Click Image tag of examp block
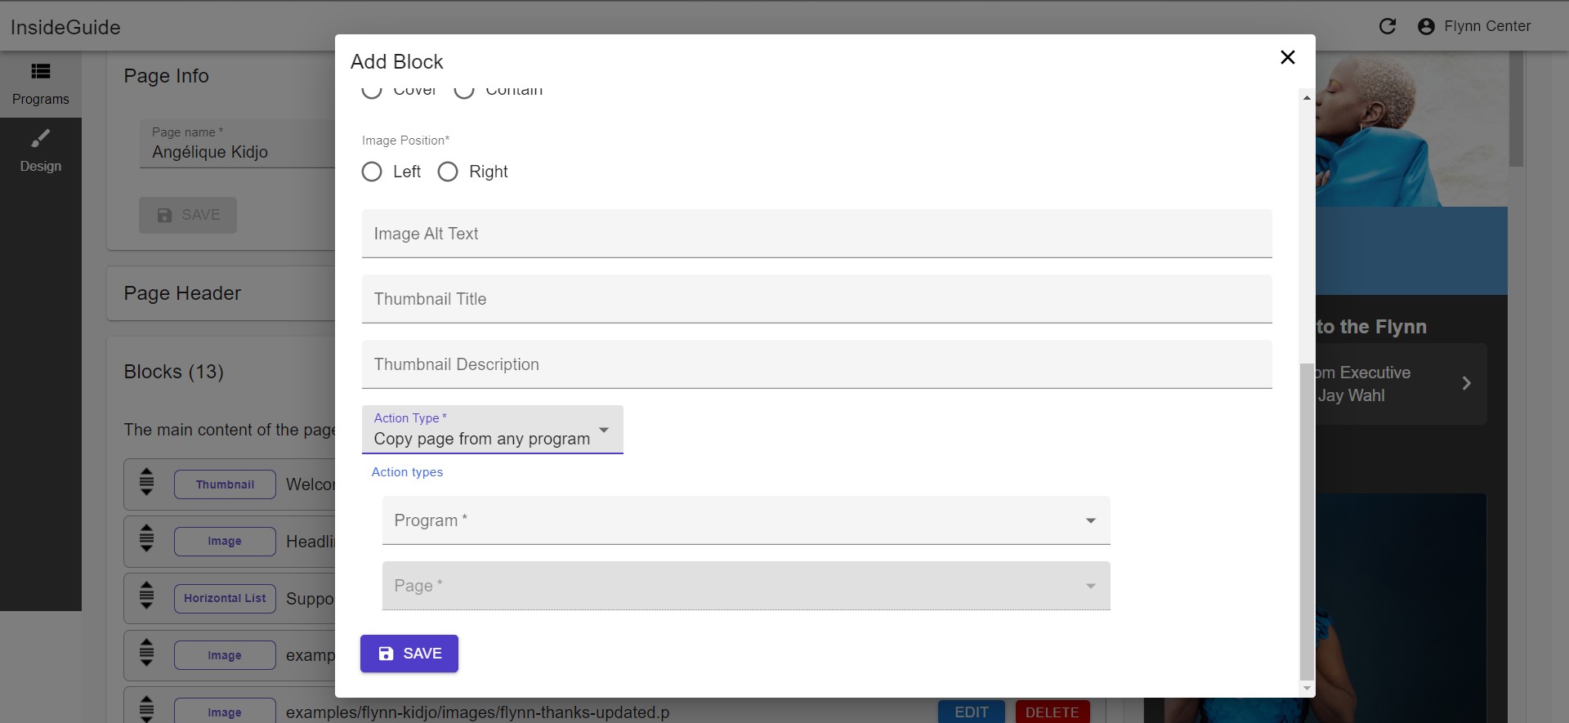This screenshot has height=723, width=1569. [x=225, y=655]
